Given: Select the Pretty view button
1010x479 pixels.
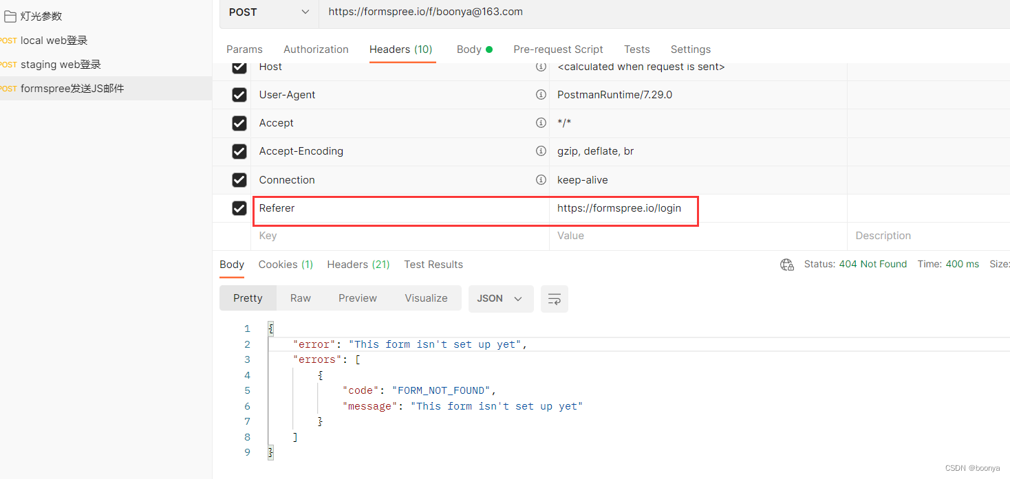Looking at the screenshot, I should [248, 298].
